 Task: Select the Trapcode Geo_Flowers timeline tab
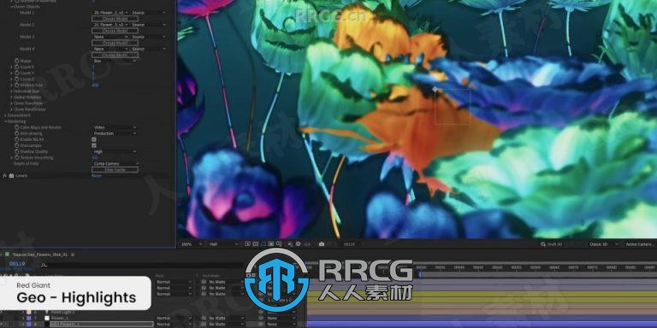[x=40, y=255]
